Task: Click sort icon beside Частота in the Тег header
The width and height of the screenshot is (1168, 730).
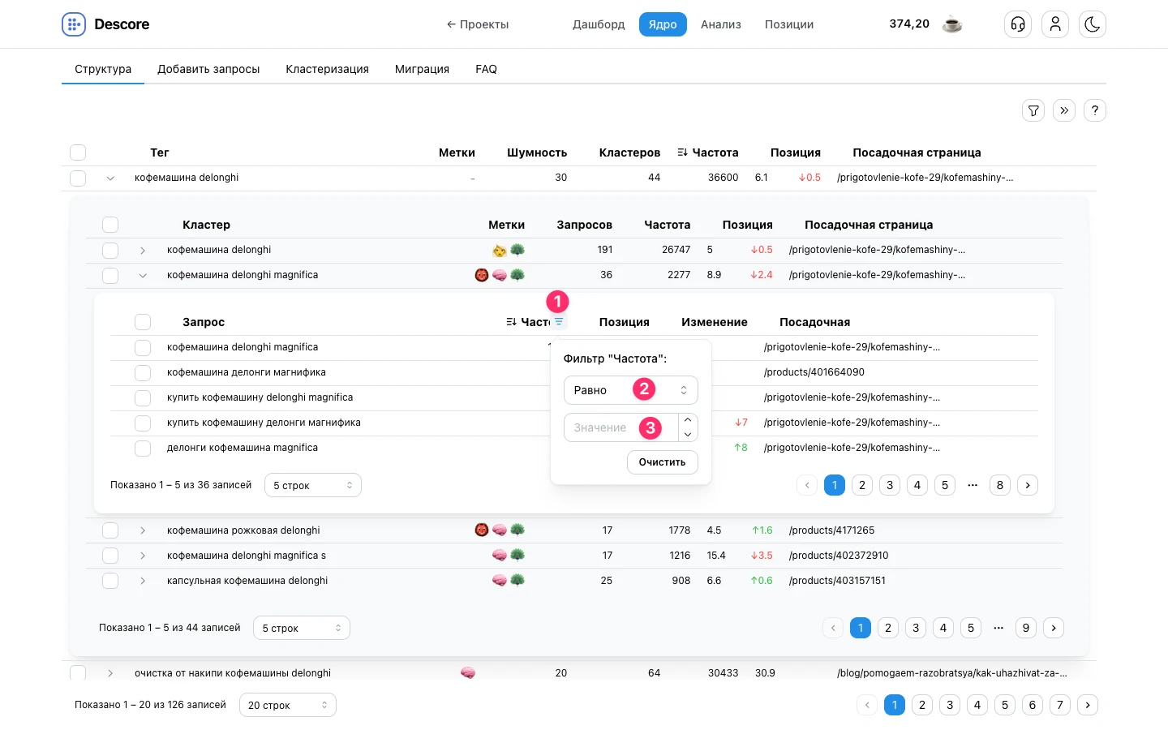Action: coord(683,152)
